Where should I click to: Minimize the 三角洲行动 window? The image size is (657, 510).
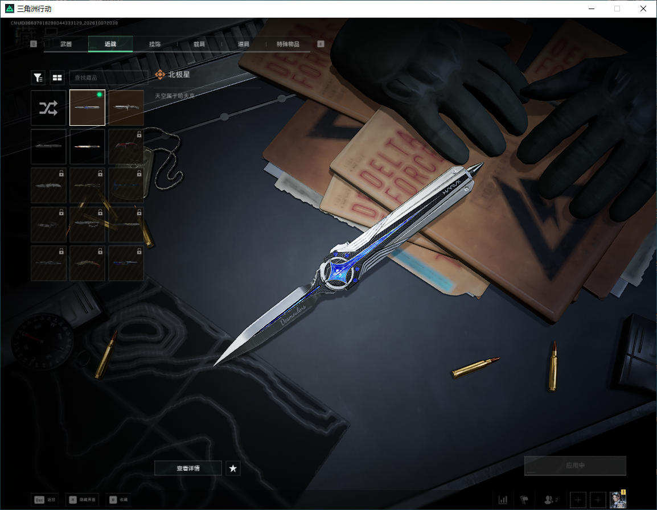592,9
